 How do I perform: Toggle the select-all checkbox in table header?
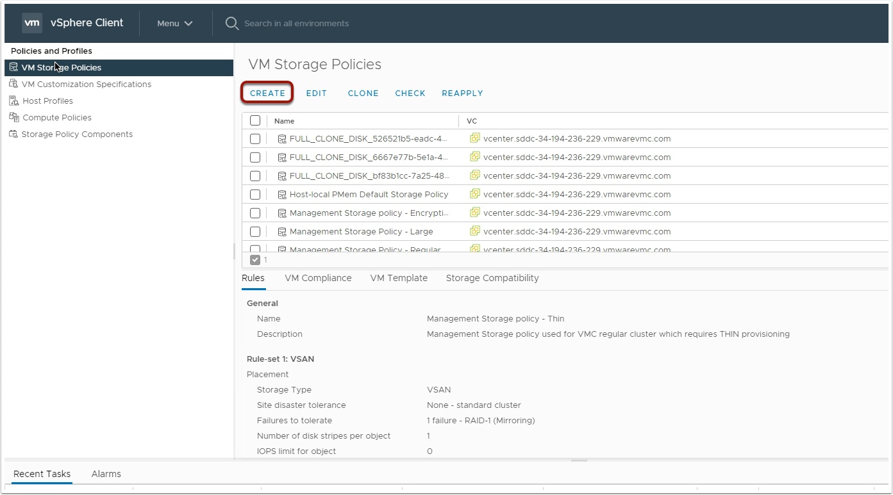[x=255, y=120]
